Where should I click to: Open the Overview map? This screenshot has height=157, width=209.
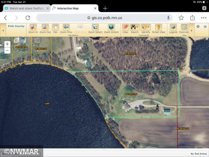click(x=184, y=29)
